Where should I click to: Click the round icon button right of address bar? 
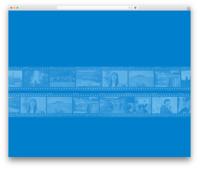point(135,8)
